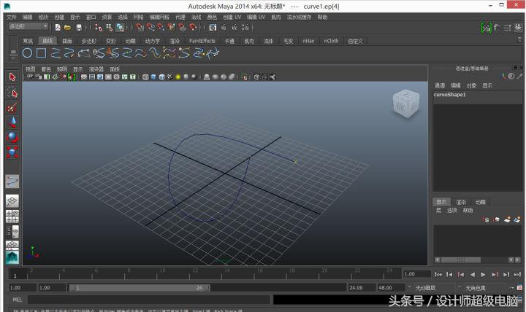This screenshot has width=526, height=312.
Task: Toggle the snap to view plane magnet
Action: [182, 28]
